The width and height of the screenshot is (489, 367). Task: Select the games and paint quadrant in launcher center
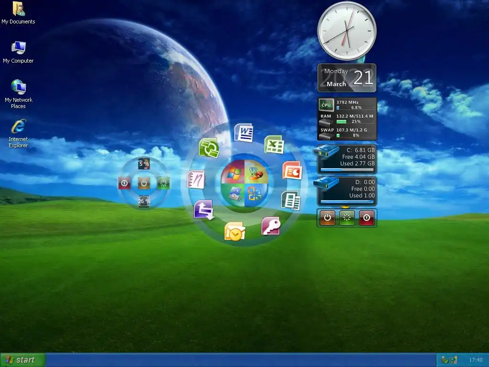(256, 172)
